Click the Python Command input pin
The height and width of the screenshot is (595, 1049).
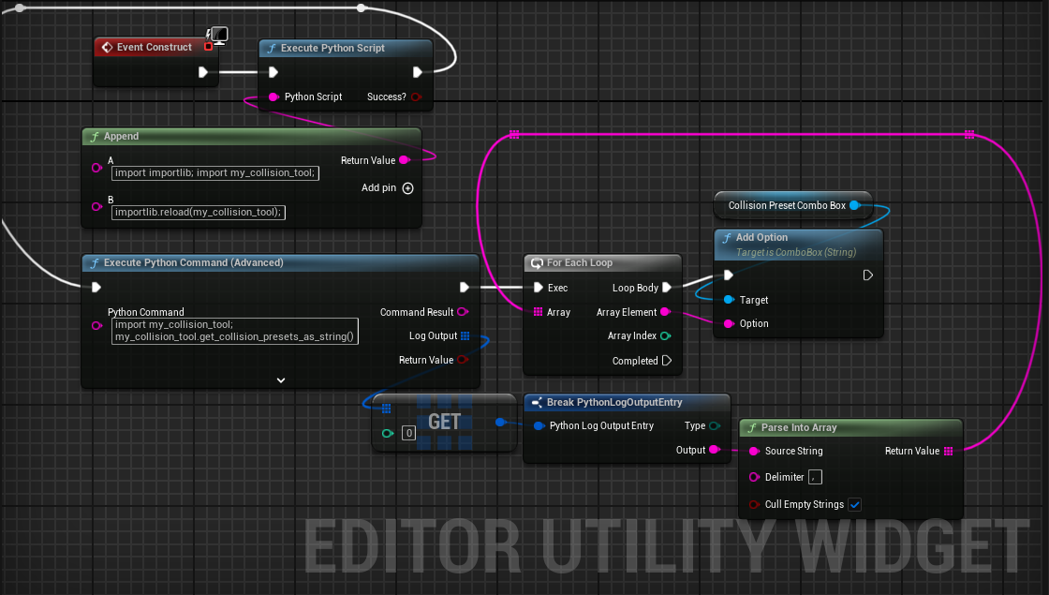click(97, 325)
